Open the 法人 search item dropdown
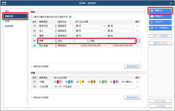 point(47,31)
